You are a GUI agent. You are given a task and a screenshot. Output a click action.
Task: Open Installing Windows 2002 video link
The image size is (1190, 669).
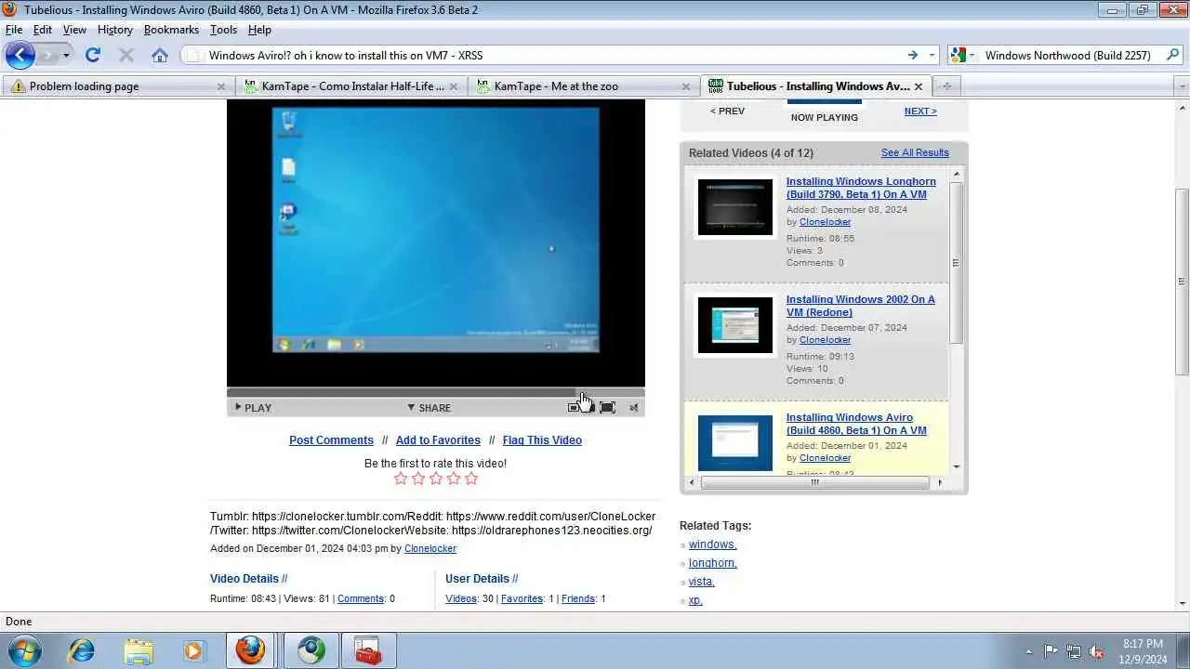(861, 306)
